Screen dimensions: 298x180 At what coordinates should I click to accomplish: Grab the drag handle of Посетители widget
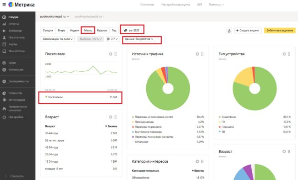(116, 54)
